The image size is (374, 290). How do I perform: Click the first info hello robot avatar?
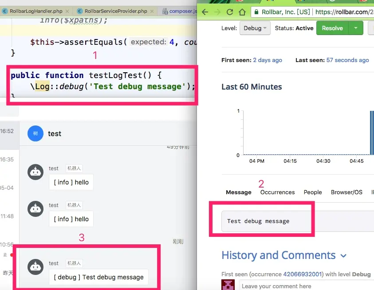pos(35,172)
